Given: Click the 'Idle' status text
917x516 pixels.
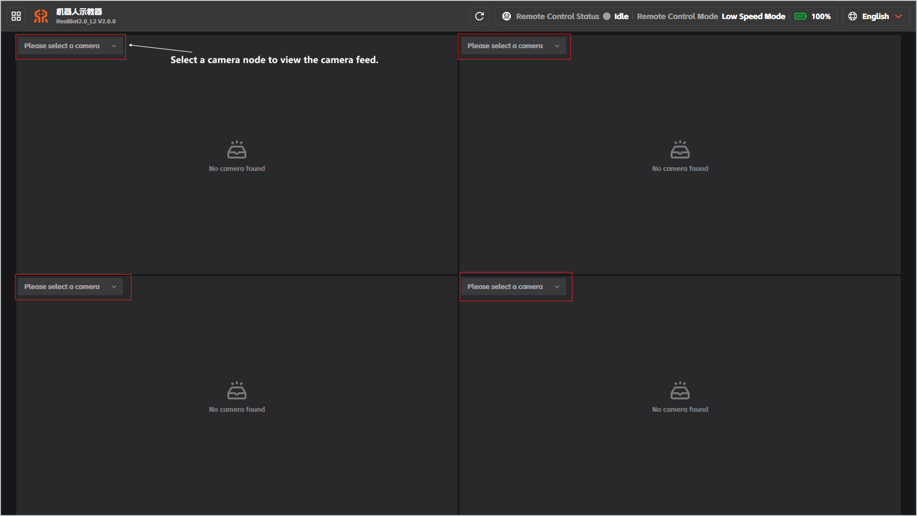Looking at the screenshot, I should [x=622, y=16].
